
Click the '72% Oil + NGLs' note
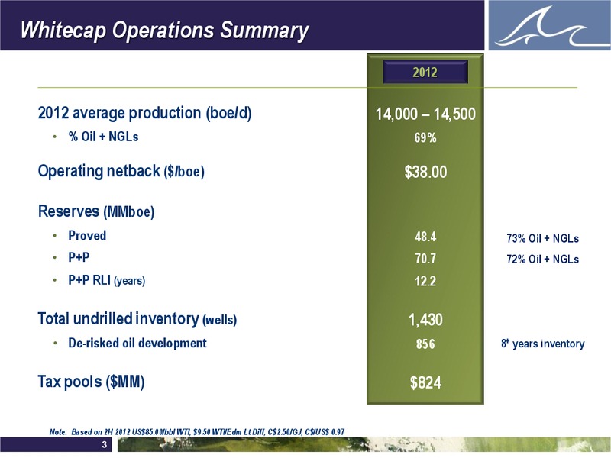(x=542, y=259)
